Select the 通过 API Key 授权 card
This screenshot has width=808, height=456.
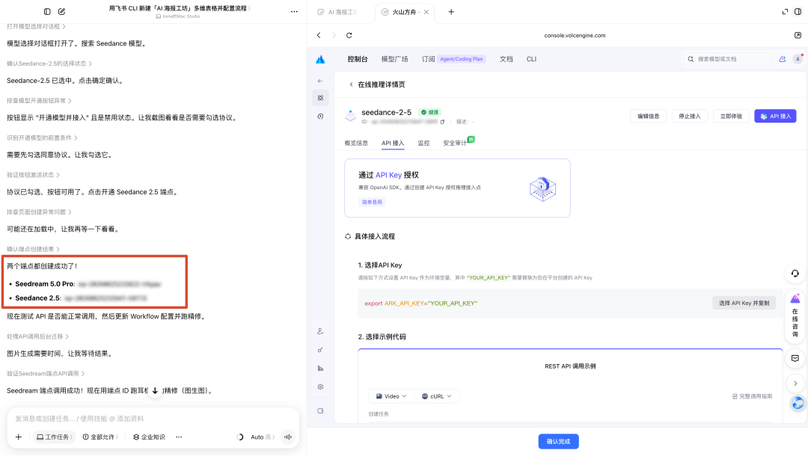457,188
